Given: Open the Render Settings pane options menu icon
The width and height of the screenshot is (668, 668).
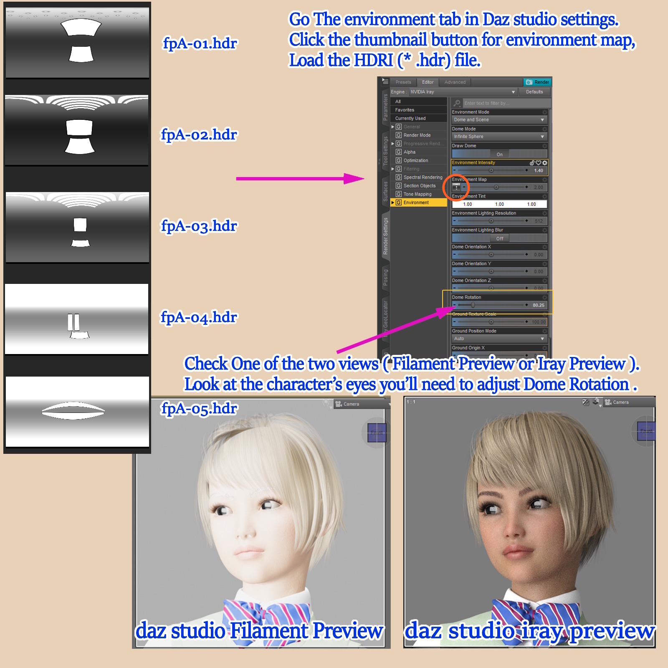Looking at the screenshot, I should pos(385,81).
